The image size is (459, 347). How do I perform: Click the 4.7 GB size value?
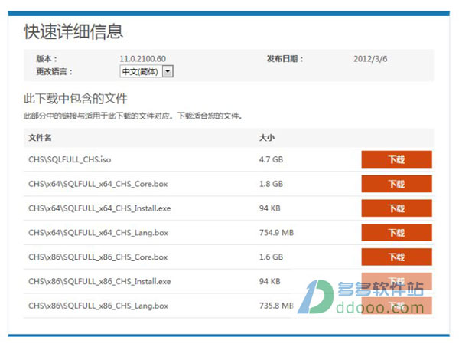(271, 160)
